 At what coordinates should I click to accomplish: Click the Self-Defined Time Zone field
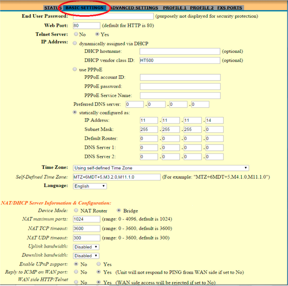117,177
